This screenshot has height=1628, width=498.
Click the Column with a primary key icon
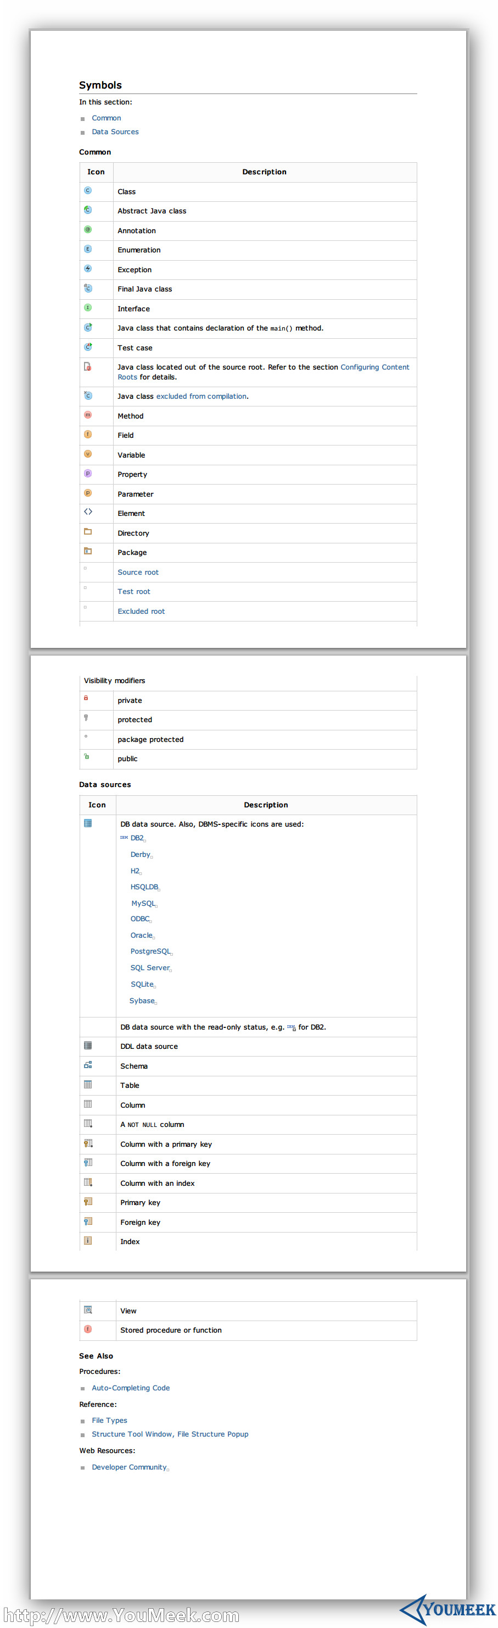click(x=88, y=1143)
